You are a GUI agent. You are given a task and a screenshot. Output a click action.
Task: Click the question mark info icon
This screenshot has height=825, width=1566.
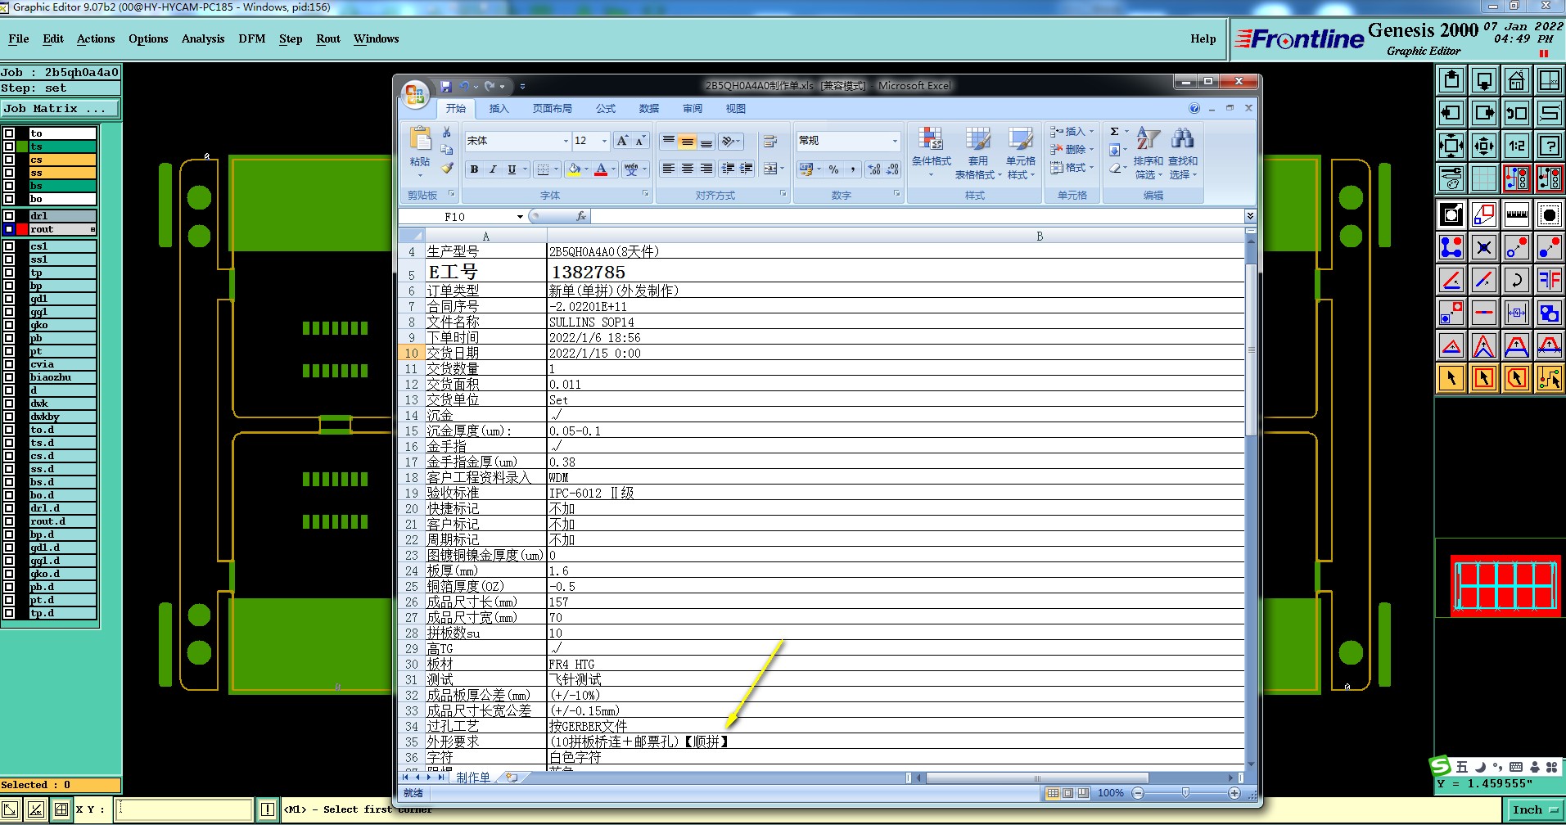[1549, 146]
